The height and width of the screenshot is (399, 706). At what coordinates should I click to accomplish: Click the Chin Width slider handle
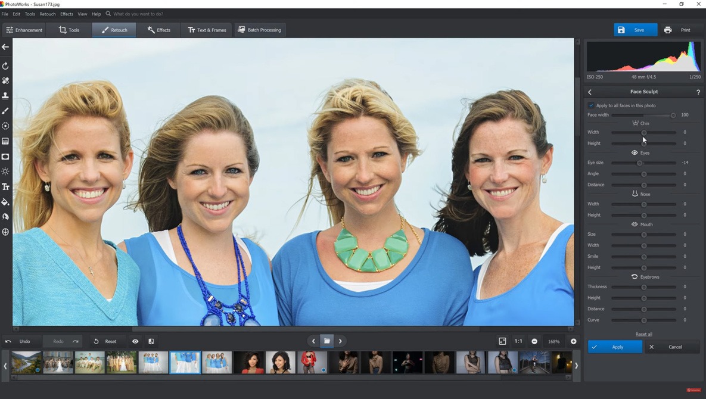[x=644, y=133]
